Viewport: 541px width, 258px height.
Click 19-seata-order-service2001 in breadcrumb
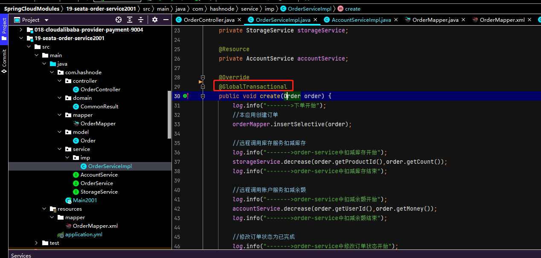pyautogui.click(x=101, y=9)
